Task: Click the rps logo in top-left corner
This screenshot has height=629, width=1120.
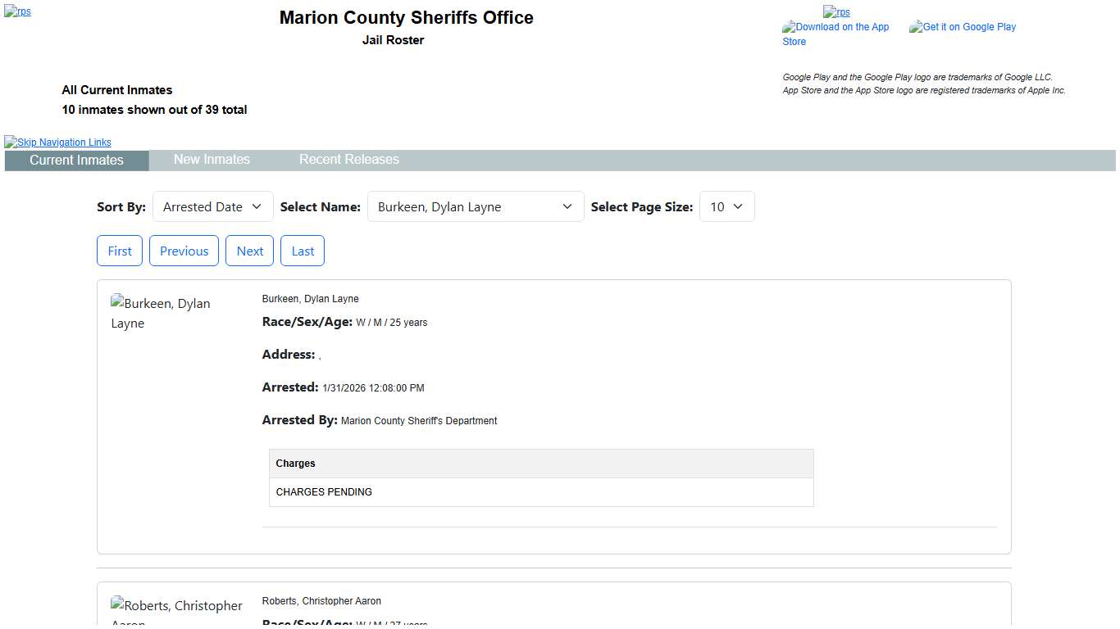Action: [x=17, y=11]
